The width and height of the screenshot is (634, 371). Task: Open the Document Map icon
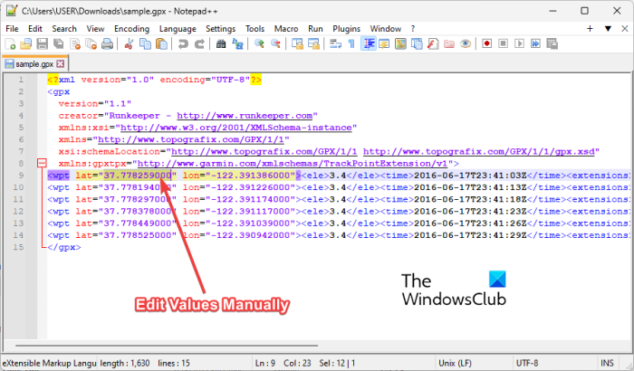(400, 43)
